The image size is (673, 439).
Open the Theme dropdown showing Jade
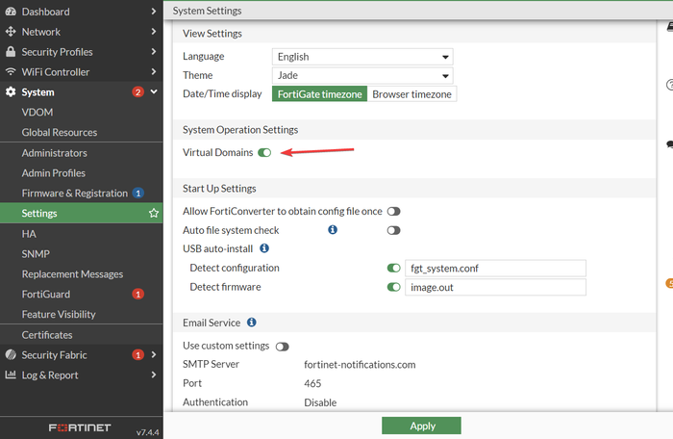click(362, 75)
